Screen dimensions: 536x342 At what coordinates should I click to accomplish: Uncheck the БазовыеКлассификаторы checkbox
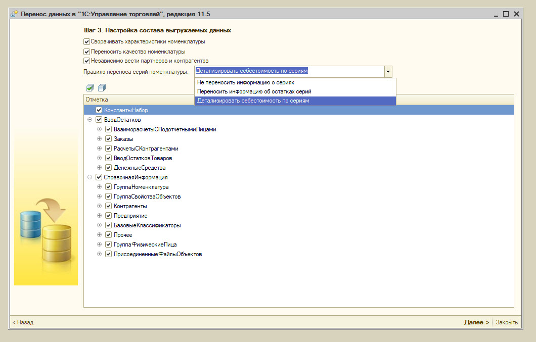[x=108, y=225]
